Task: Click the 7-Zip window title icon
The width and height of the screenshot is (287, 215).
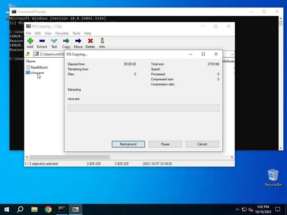Action: coord(29,26)
